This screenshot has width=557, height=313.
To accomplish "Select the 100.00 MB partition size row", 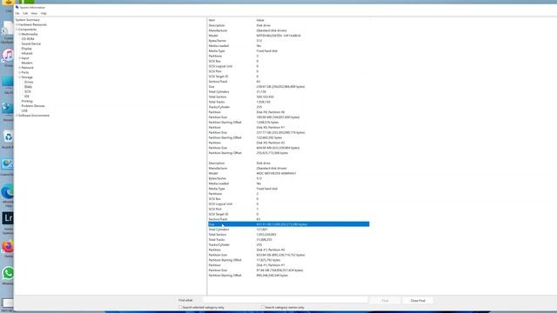I will pos(288,117).
